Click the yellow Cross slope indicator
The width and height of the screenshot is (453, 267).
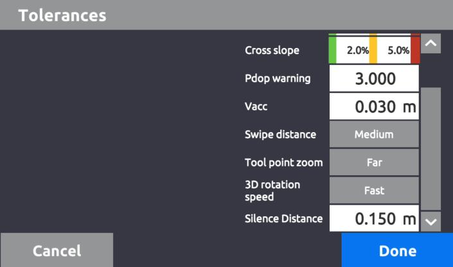373,50
